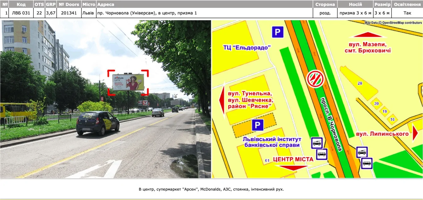The width and height of the screenshot is (423, 200).
Task: Click the bus stop icon east of the avenue
Action: 367,163
